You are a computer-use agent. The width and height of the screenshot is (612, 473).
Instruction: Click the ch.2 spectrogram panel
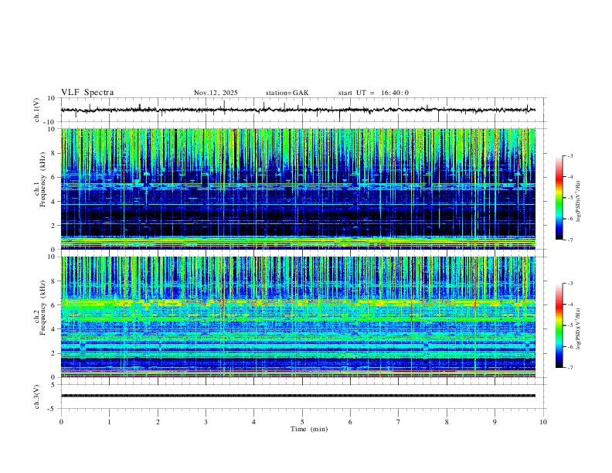click(298, 317)
